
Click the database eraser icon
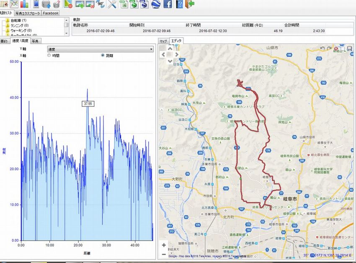tap(56, 4)
